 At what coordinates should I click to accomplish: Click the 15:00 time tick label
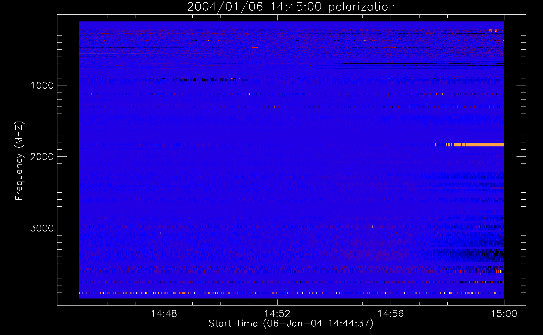[504, 314]
